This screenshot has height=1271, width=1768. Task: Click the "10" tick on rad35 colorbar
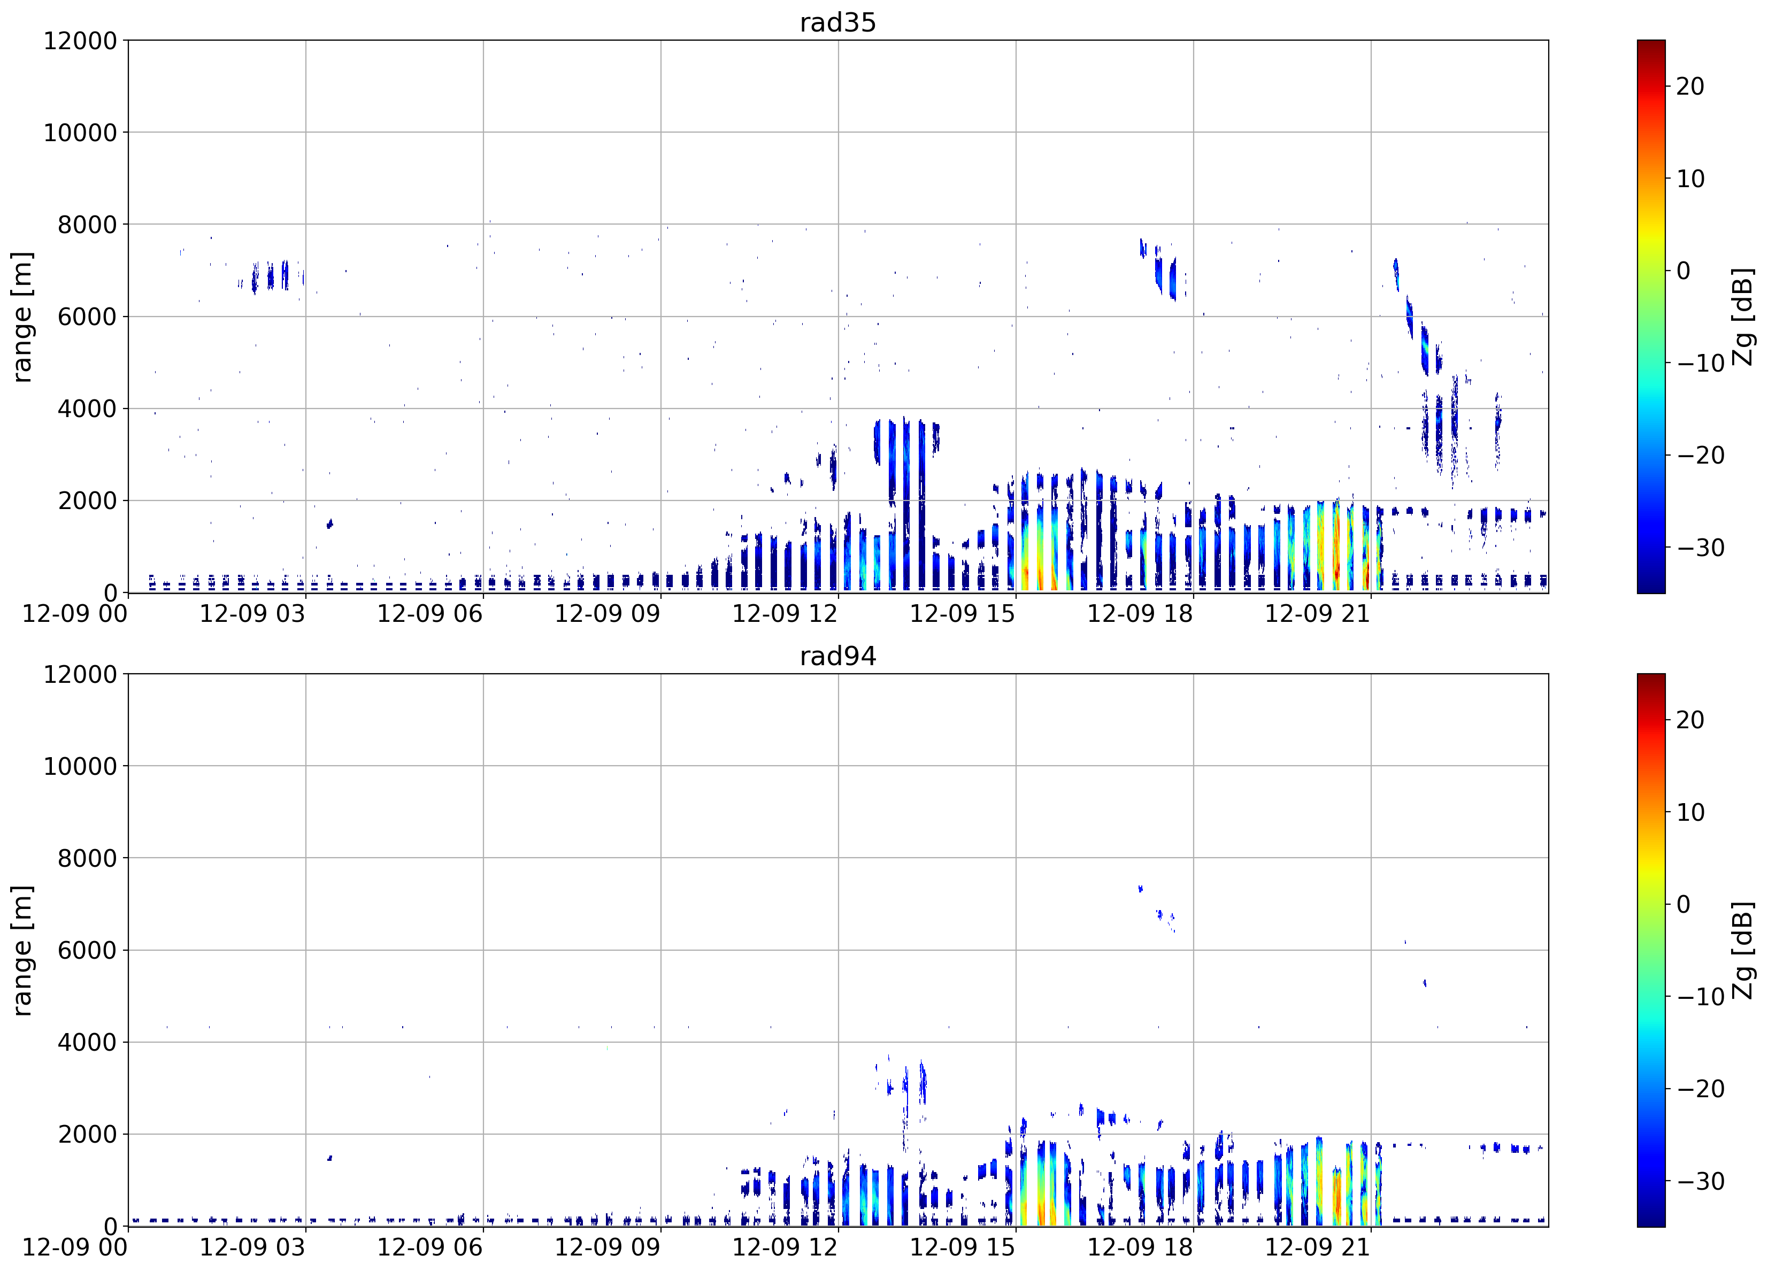[1690, 179]
